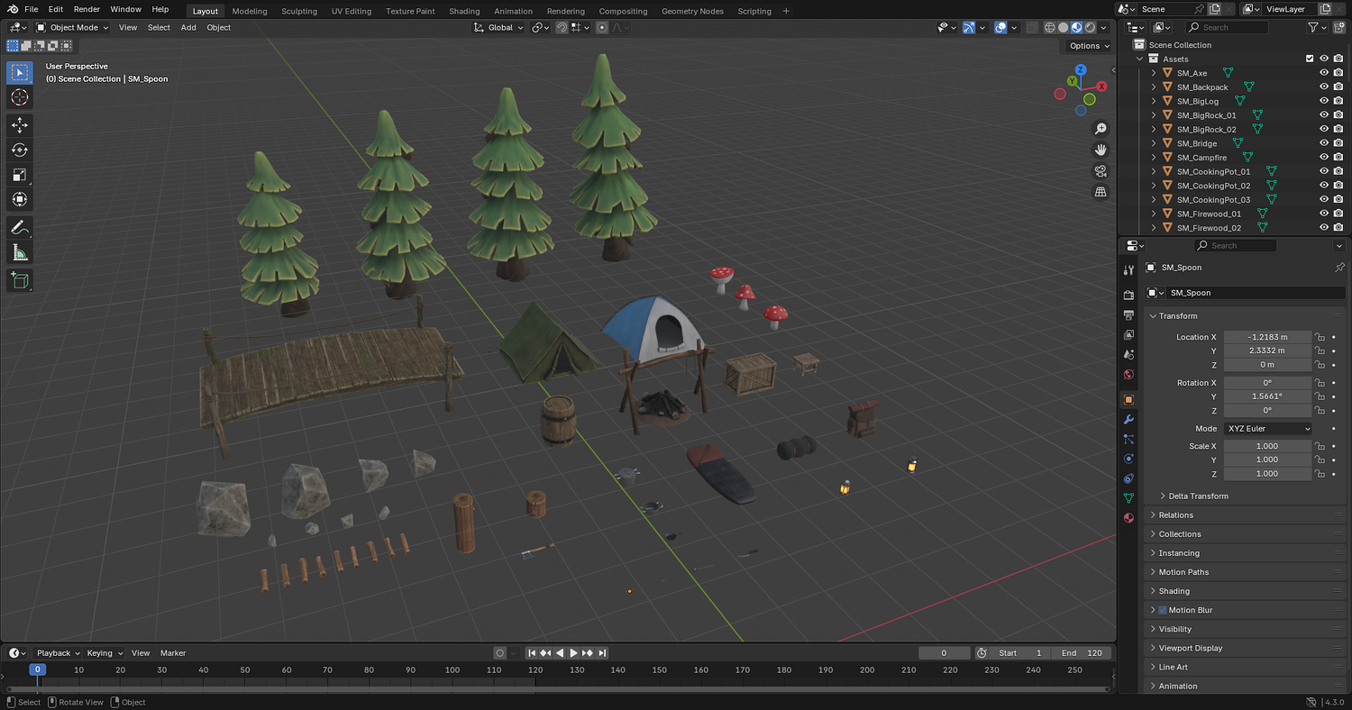Toggle viewport overlays on or off
Screen dimensions: 1352x710
(x=1000, y=27)
